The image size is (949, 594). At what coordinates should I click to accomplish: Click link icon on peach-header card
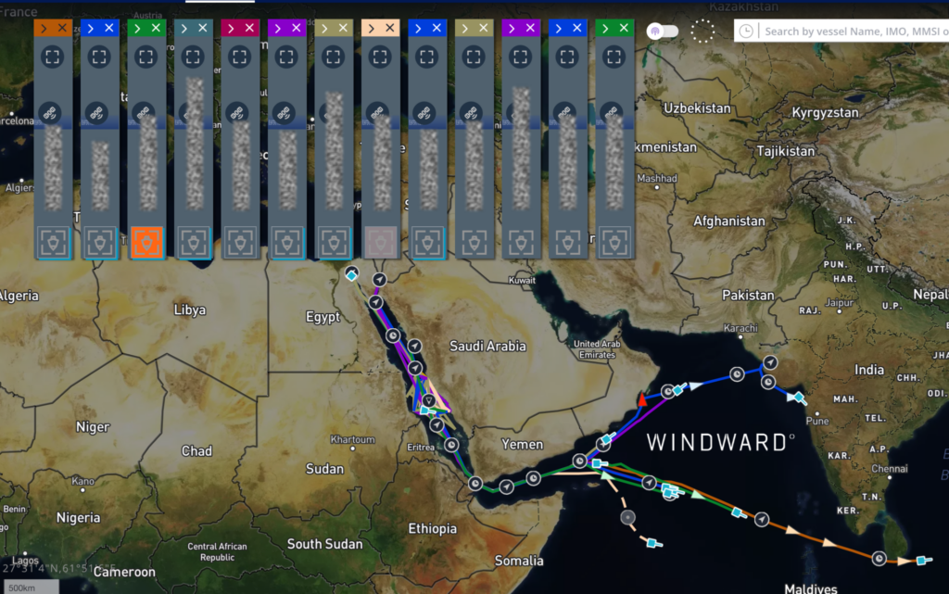pos(377,112)
